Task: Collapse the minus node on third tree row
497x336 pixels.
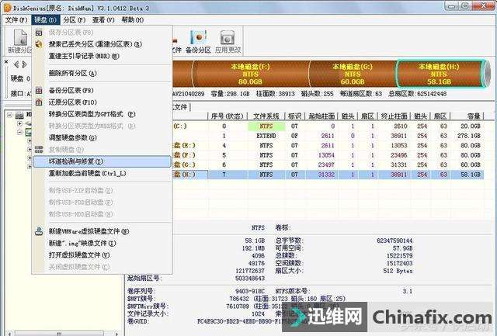Action: 19,132
